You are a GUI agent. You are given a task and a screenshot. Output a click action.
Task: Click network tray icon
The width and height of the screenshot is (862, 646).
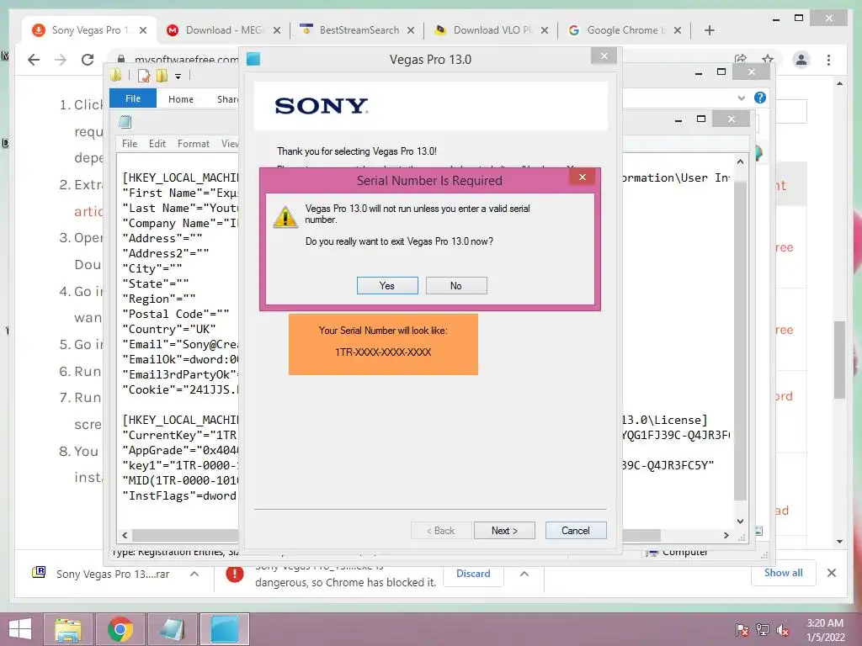point(763,630)
